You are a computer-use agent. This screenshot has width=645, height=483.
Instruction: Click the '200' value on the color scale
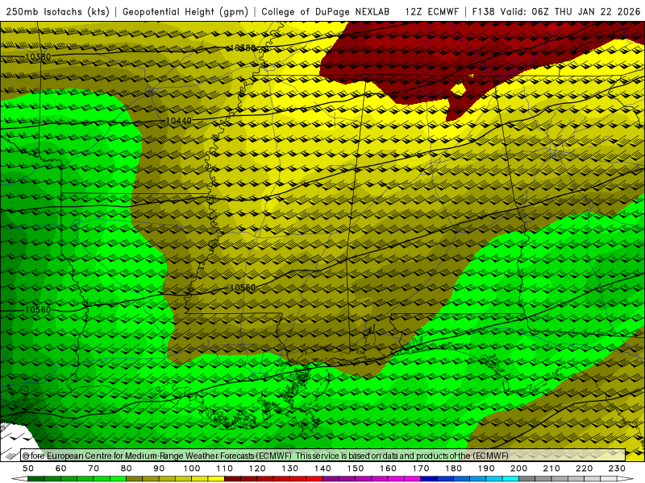point(518,469)
